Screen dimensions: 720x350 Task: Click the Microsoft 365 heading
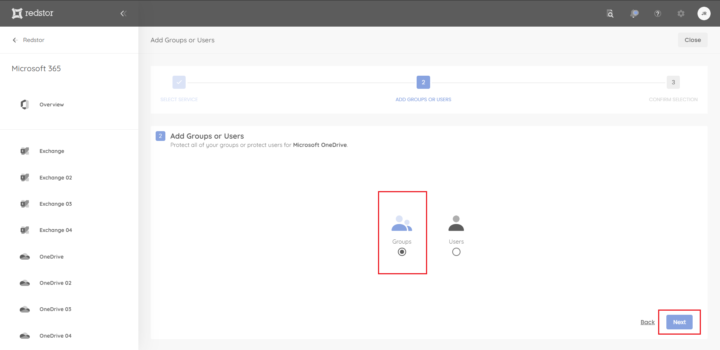coord(36,69)
